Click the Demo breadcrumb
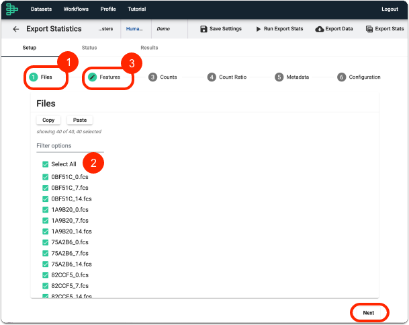This screenshot has width=409, height=325. 163,29
